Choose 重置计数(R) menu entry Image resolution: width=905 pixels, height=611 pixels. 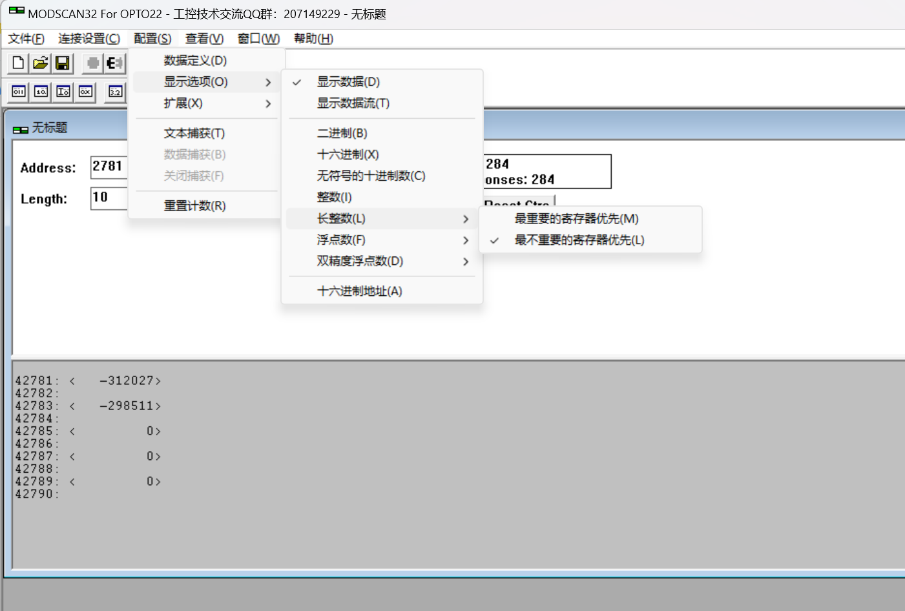tap(206, 206)
